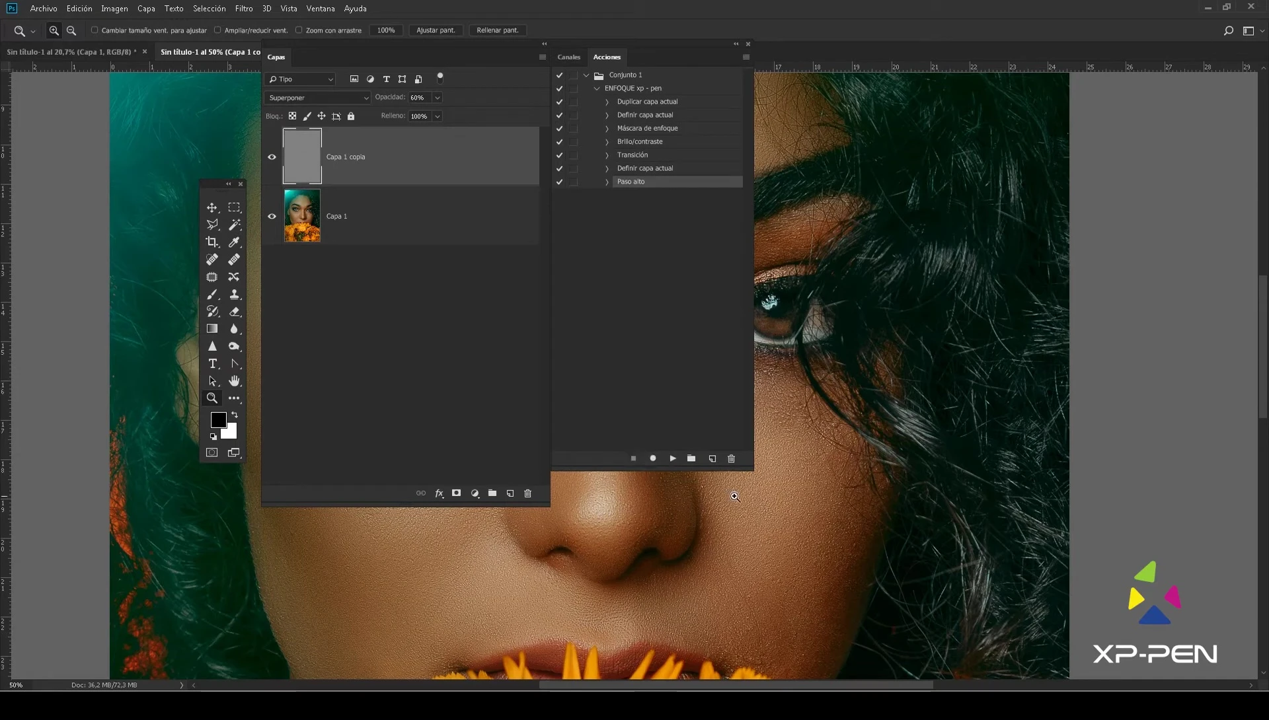Expand the Duplicar capa actual step
The image size is (1269, 720).
click(607, 102)
